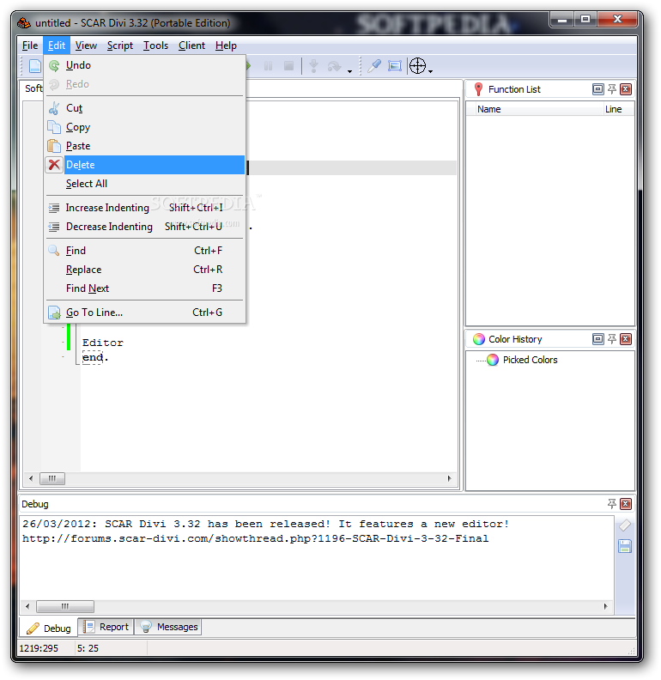The image size is (661, 680).
Task: Open the Script menu
Action: [120, 46]
